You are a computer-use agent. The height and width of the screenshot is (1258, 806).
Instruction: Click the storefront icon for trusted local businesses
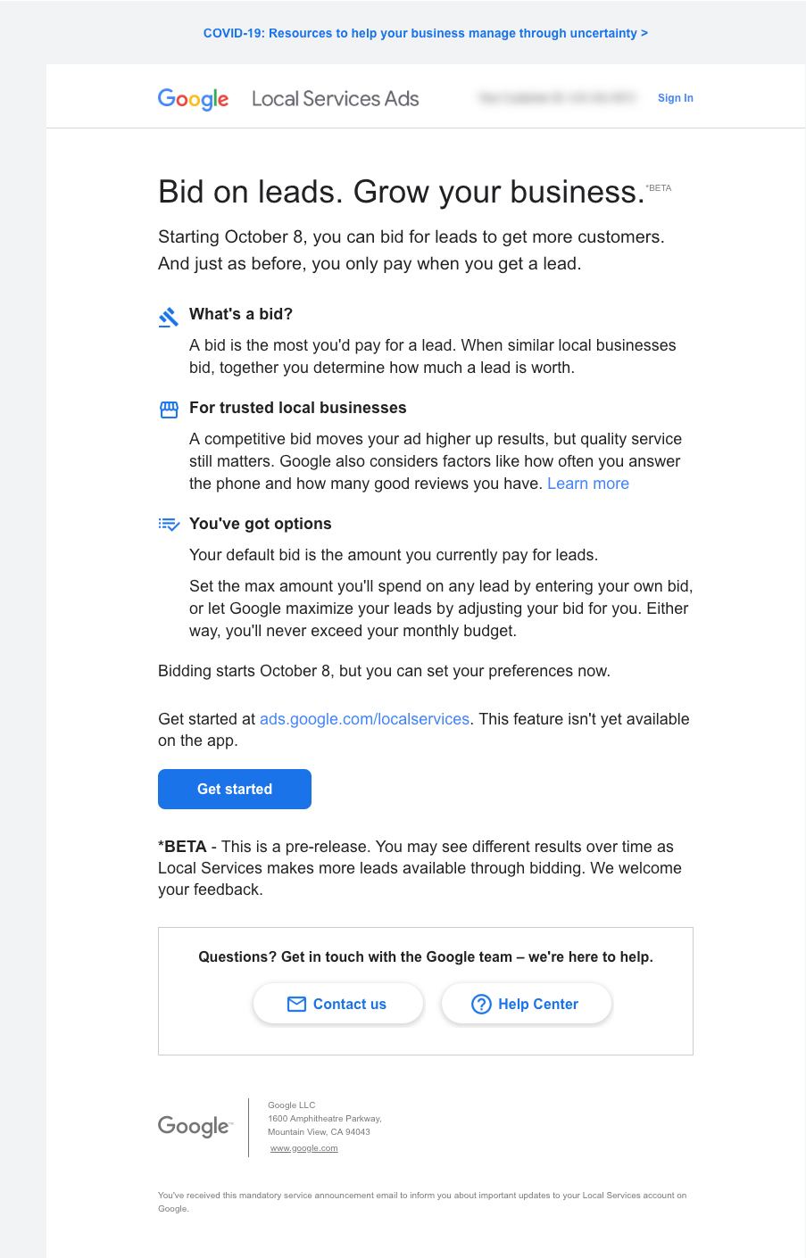(x=169, y=410)
